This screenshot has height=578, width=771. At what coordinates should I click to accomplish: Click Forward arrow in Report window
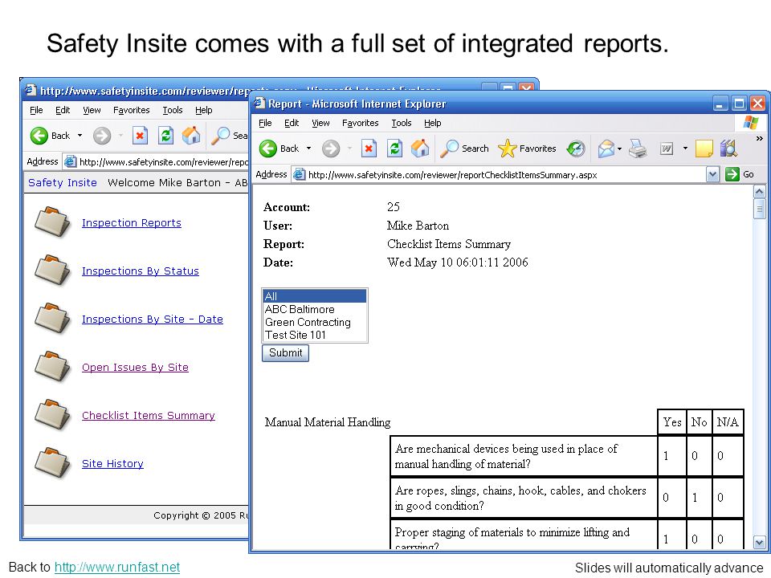pos(331,149)
